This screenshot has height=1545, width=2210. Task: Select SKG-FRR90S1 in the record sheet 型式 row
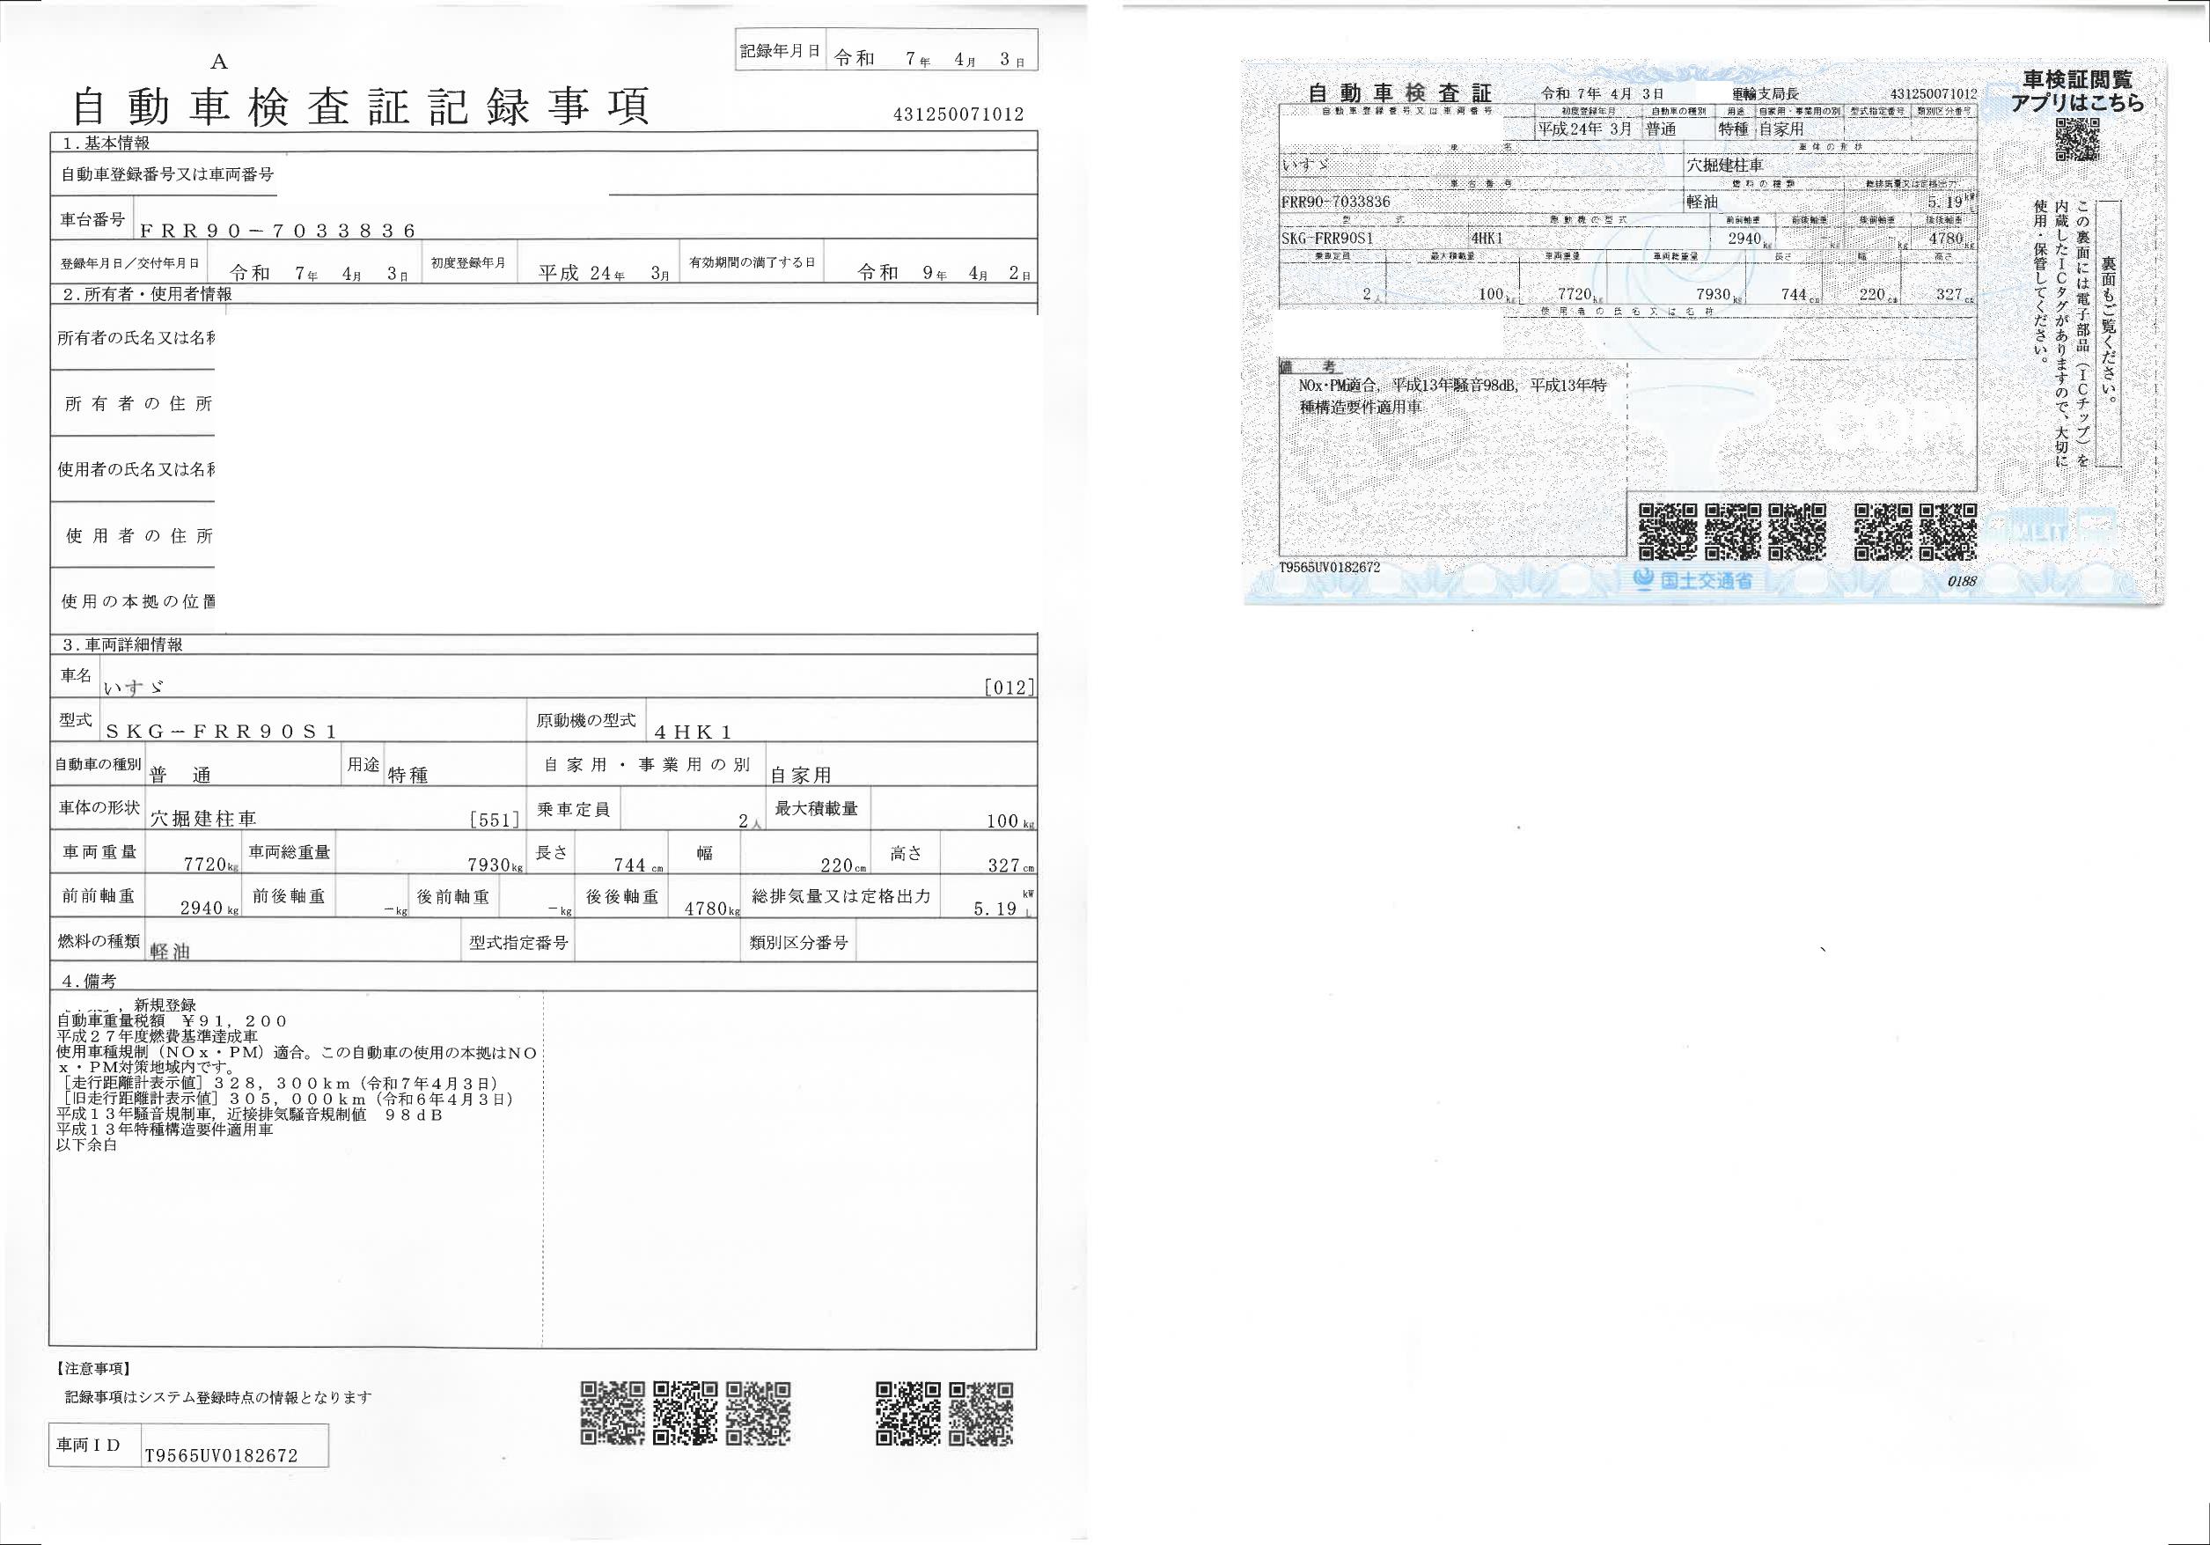pyautogui.click(x=222, y=732)
